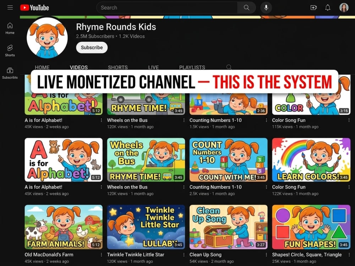Play the LEARN COLORS! rainbow thumbnail

click(x=311, y=160)
